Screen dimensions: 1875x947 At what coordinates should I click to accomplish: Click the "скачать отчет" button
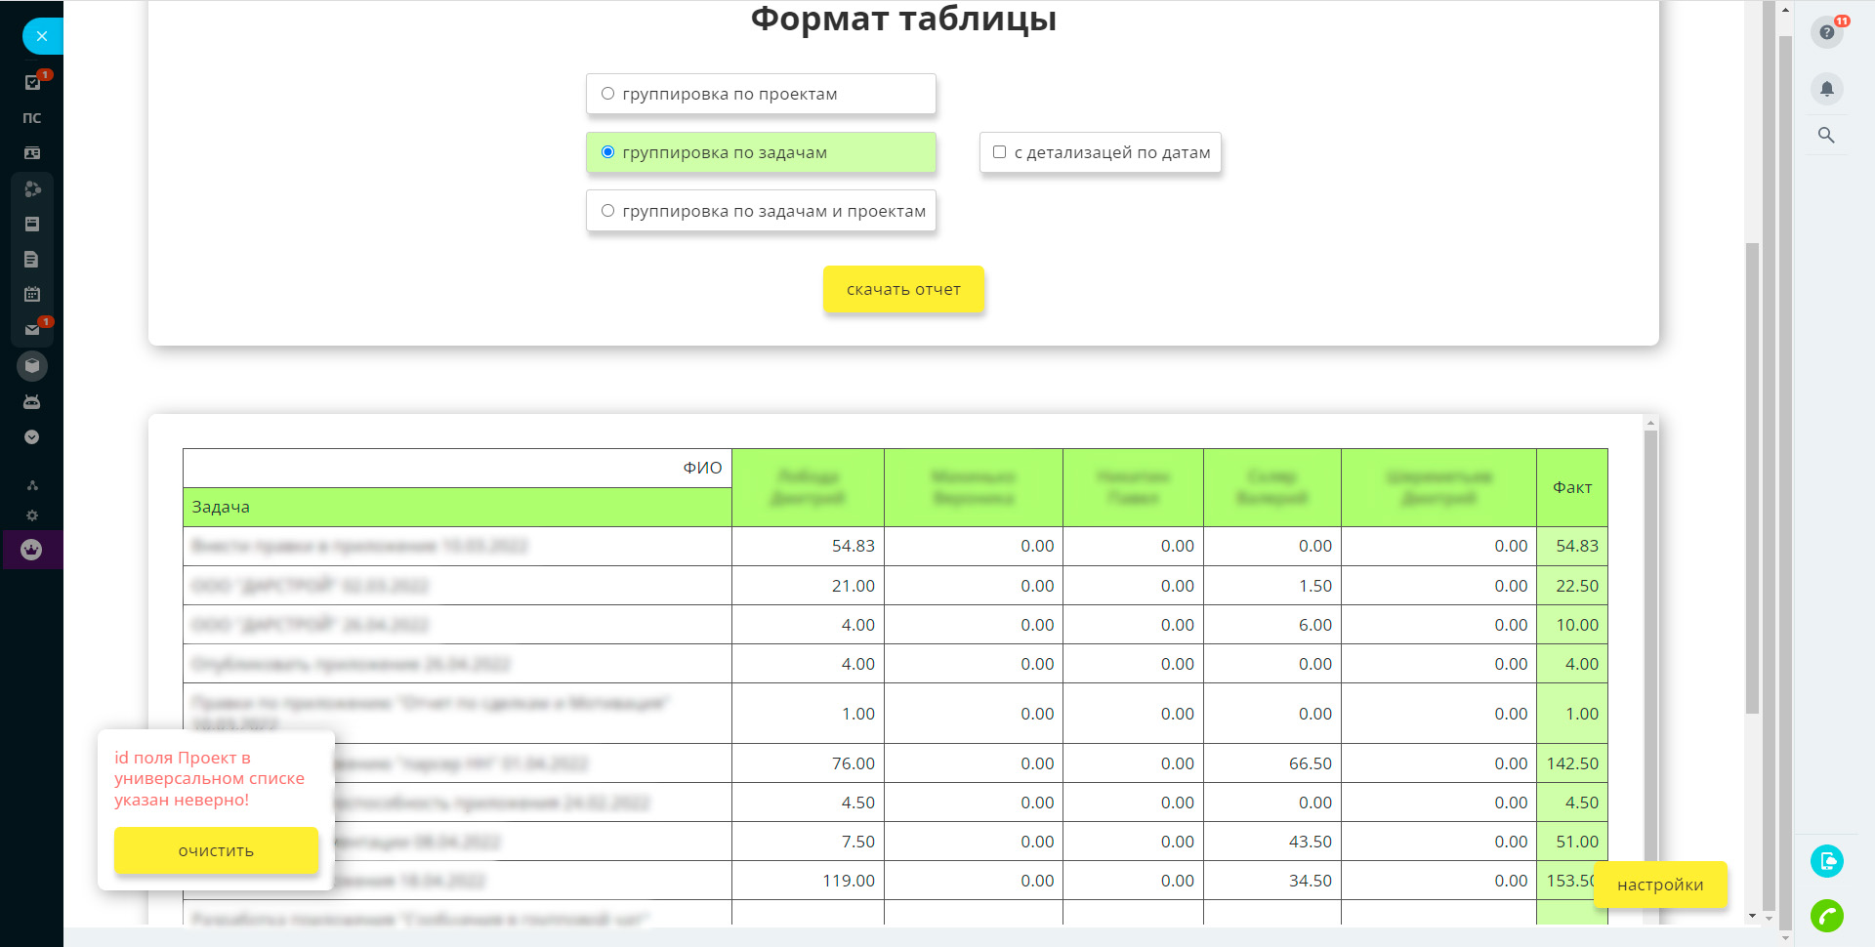[x=903, y=290]
